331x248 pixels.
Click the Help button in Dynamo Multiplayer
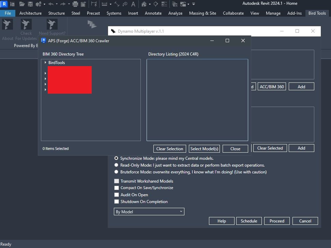(x=222, y=221)
